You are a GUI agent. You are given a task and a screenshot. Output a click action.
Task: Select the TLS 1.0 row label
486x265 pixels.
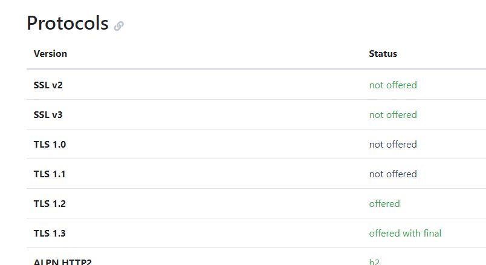pyautogui.click(x=50, y=144)
